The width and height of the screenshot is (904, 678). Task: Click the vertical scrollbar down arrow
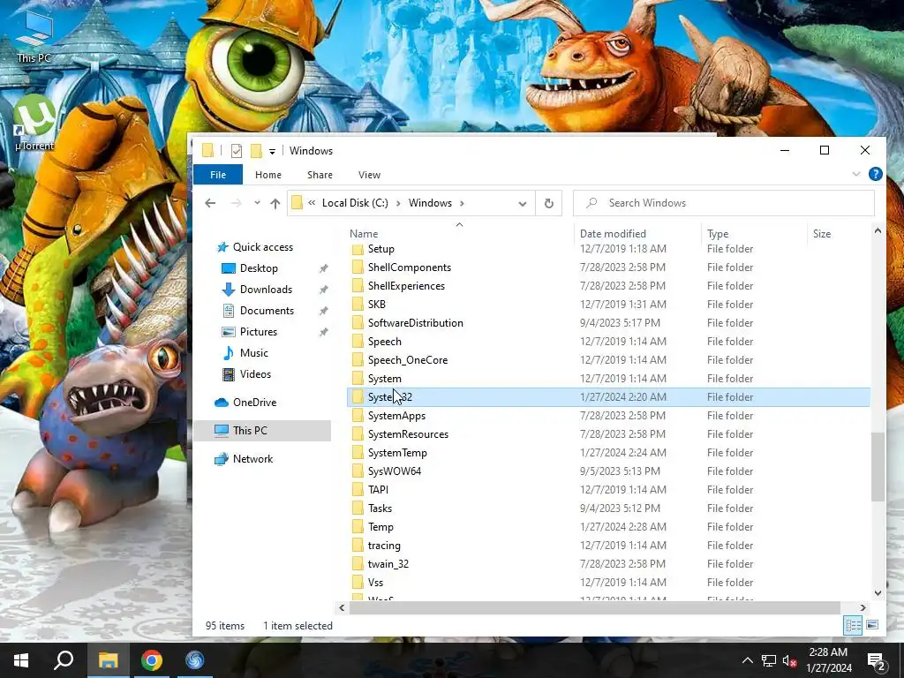pyautogui.click(x=878, y=592)
